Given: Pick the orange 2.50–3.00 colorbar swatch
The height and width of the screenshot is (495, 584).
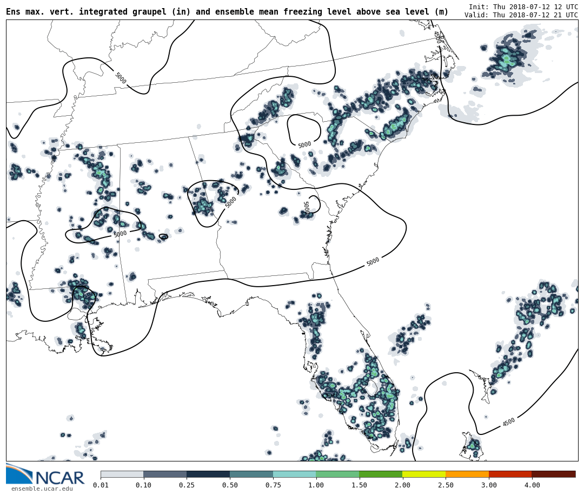Looking at the screenshot, I should pos(467,474).
